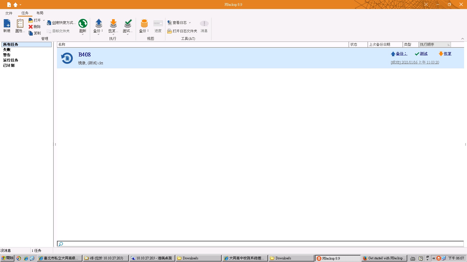
Task: Sort by the 类型 column header
Action: (411, 45)
